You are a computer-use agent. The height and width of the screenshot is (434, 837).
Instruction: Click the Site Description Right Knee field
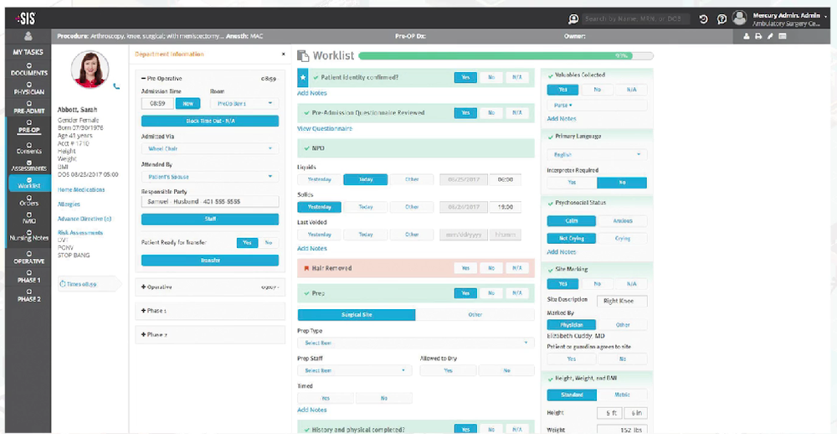pos(622,301)
